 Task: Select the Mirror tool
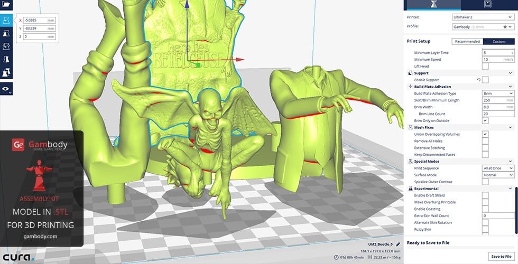tap(6, 60)
